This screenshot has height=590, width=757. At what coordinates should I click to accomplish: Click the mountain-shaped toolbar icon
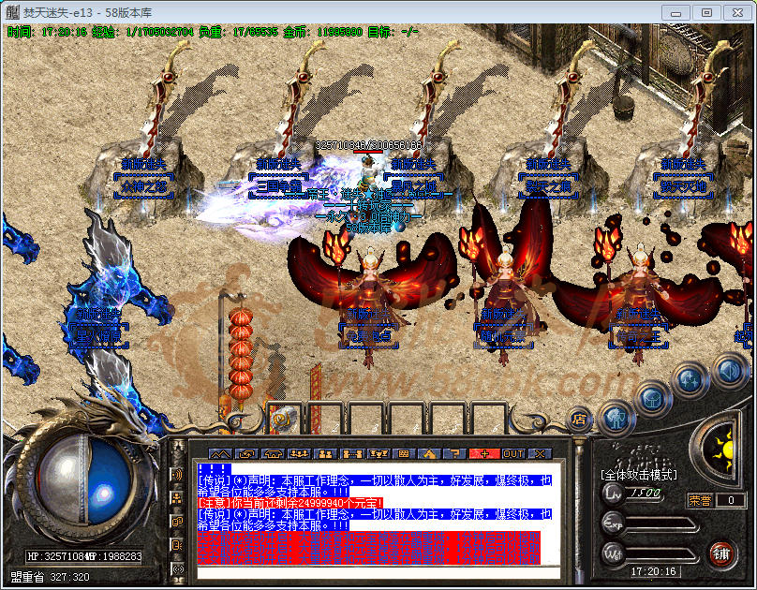pos(430,454)
